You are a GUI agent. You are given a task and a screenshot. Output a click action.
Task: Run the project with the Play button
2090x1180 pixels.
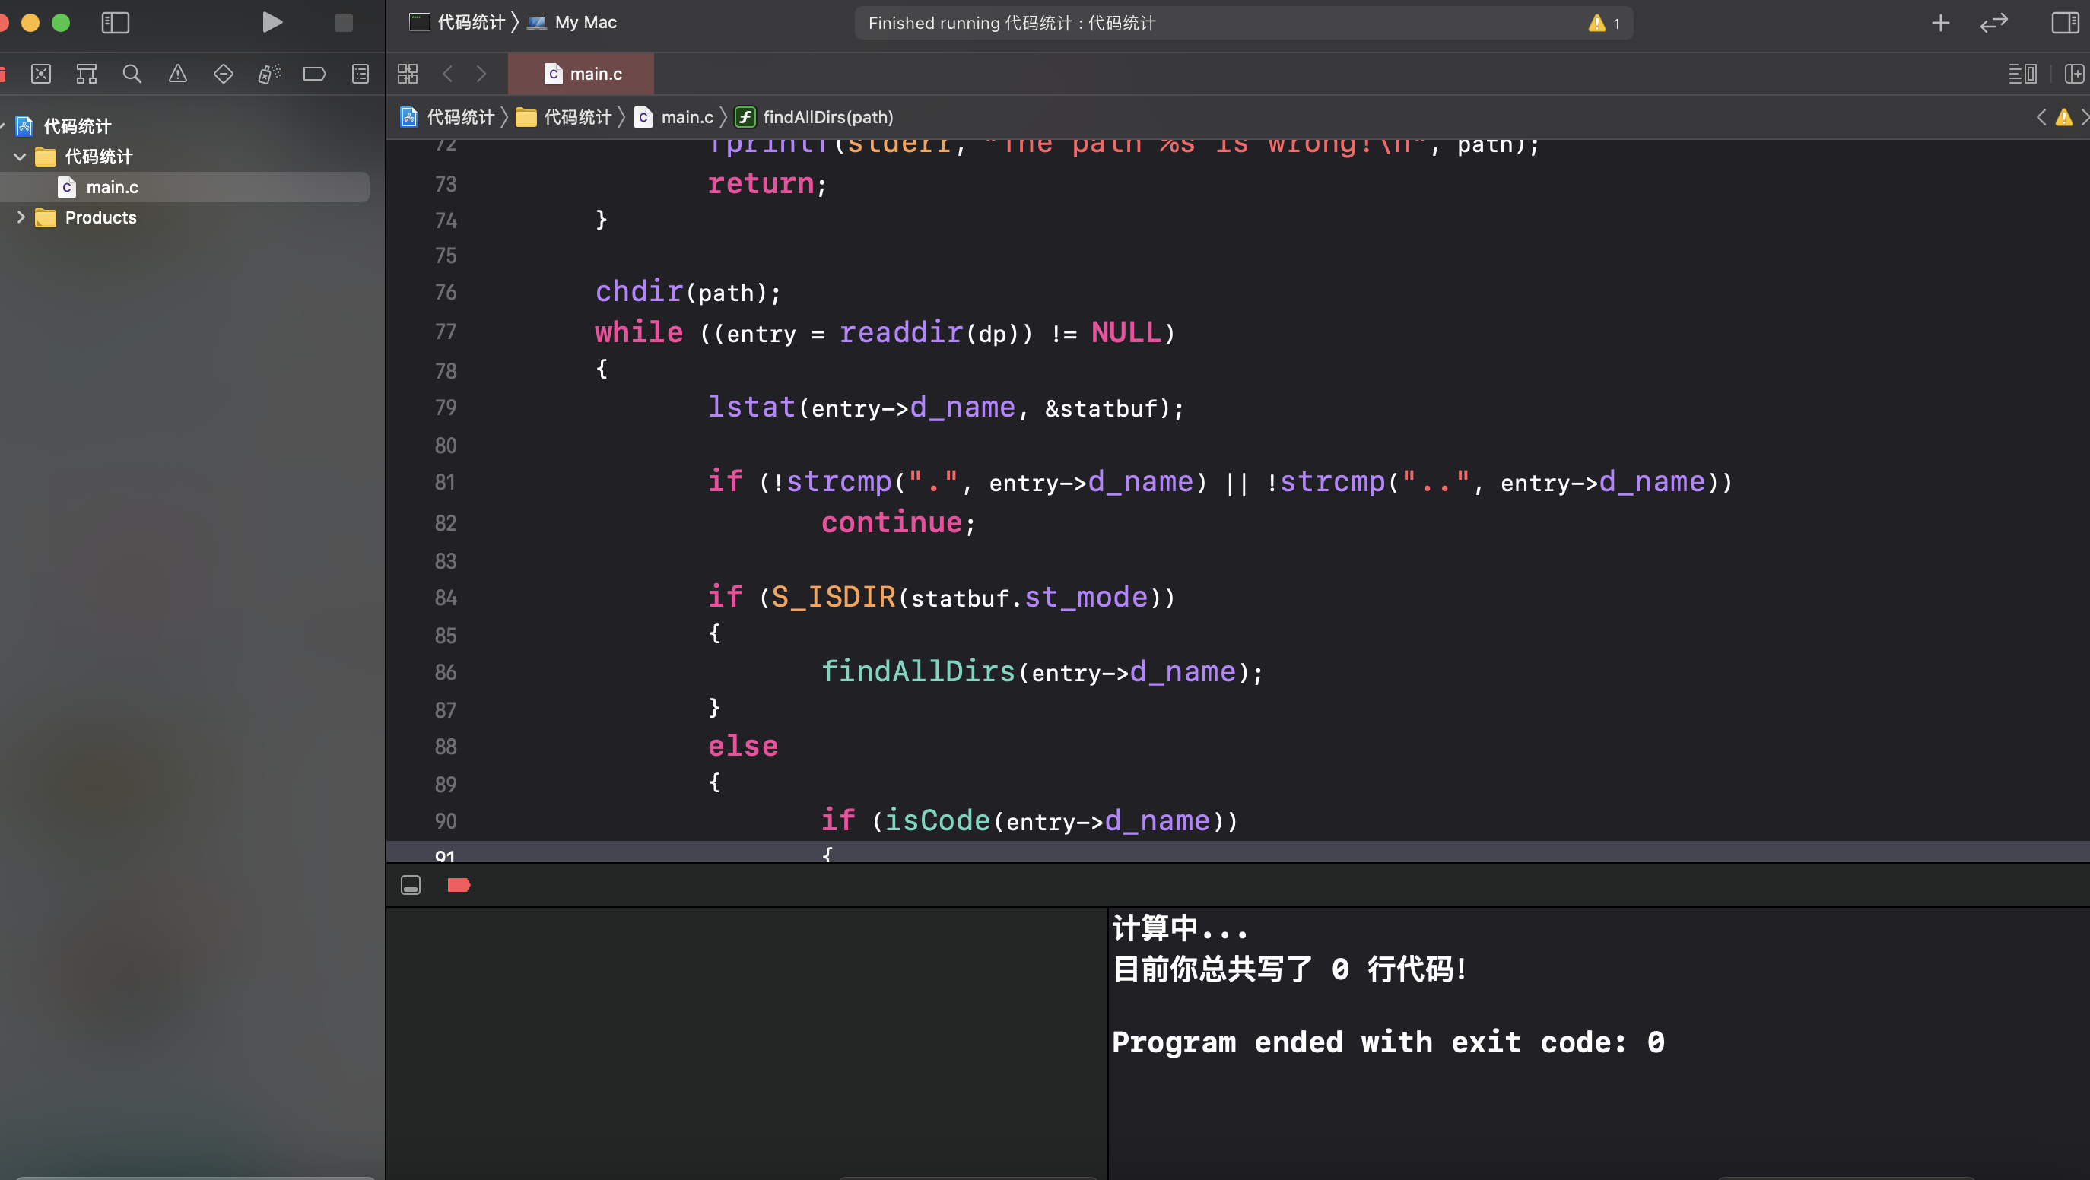click(x=272, y=23)
